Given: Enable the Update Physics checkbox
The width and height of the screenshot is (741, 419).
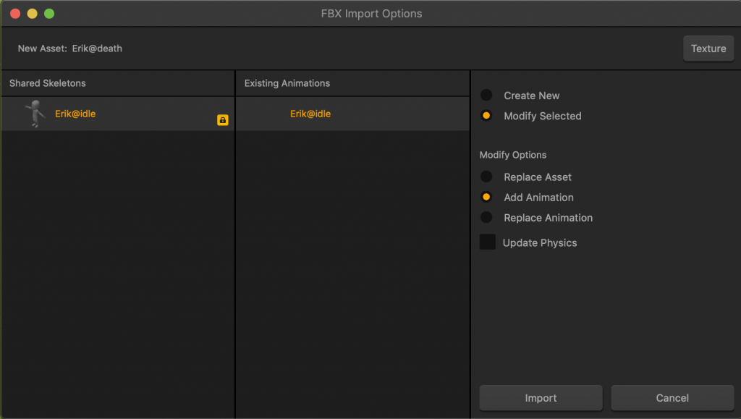Looking at the screenshot, I should click(x=488, y=242).
